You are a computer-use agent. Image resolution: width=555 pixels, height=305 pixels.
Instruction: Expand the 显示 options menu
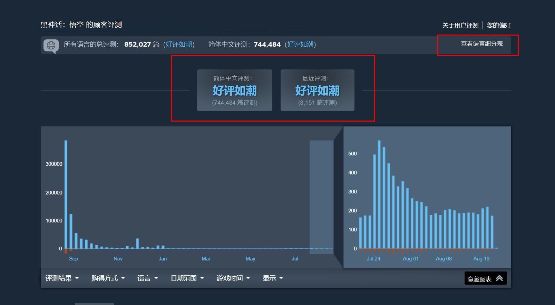(273, 278)
